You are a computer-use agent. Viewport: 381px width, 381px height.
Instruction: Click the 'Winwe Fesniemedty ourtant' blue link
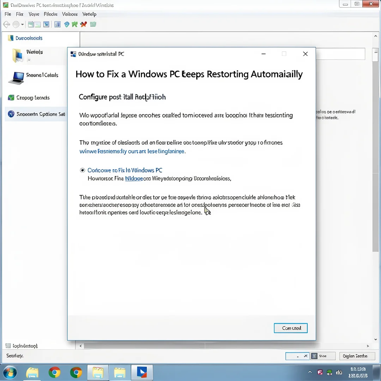tap(132, 151)
